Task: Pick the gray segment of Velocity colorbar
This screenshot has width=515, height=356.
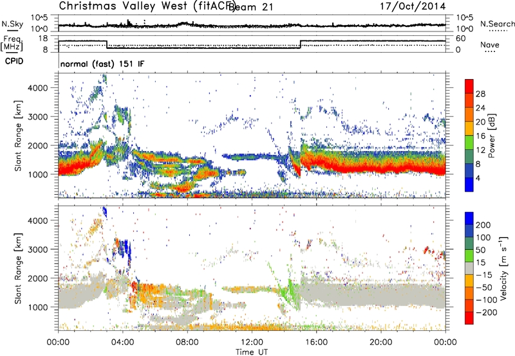Action: tap(469, 268)
